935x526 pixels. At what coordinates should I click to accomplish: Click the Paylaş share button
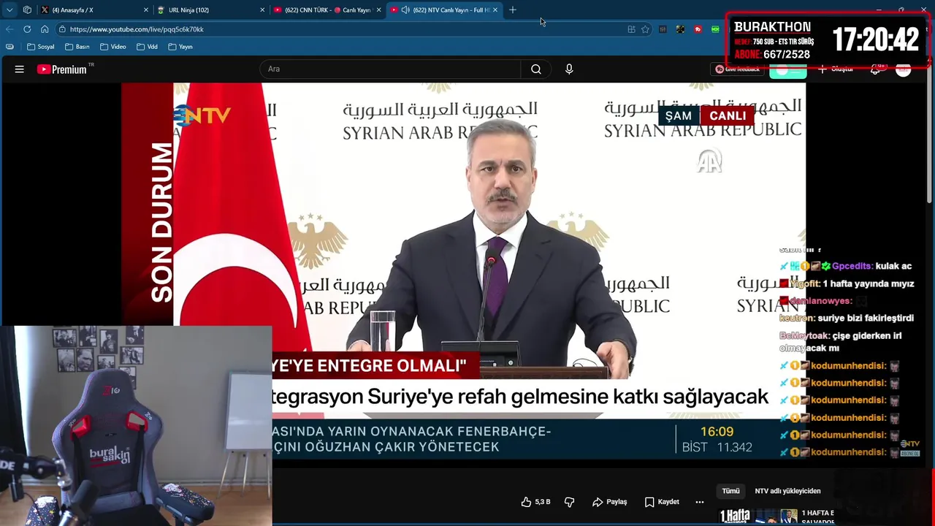click(610, 502)
